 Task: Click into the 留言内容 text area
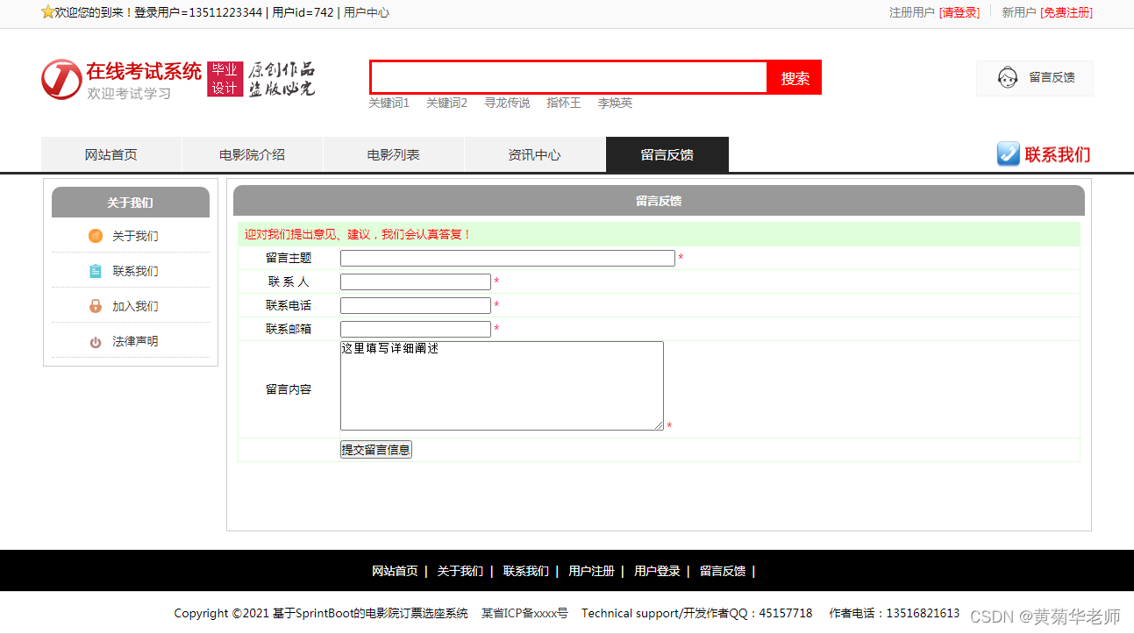[502, 386]
